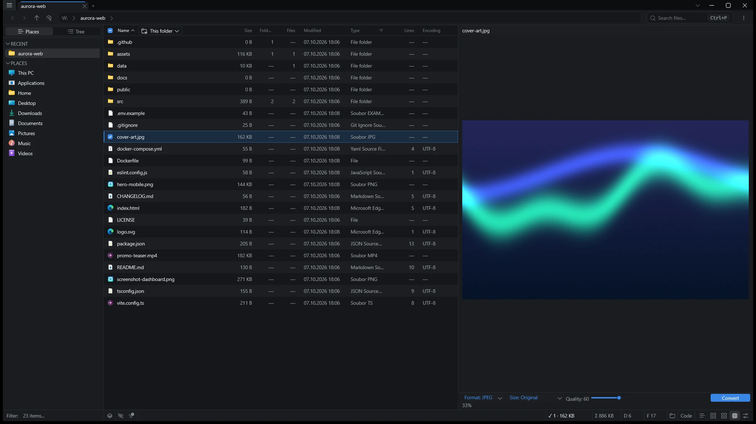This screenshot has height=424, width=756.
Task: Open view settings sliders icon
Action: click(x=746, y=416)
